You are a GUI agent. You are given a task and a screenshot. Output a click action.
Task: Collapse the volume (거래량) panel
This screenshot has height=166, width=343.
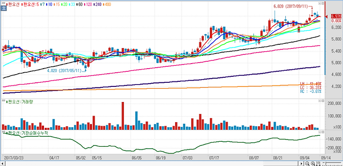[x=320, y=101]
